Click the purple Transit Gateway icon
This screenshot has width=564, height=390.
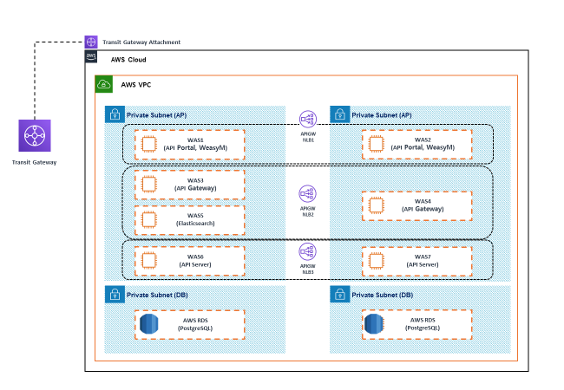(x=35, y=136)
